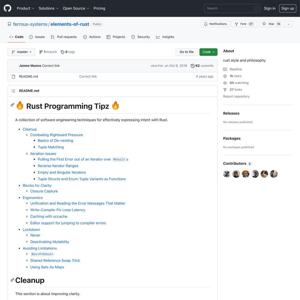Open the last contributor avatar
The width and height of the screenshot is (300, 300).
274,174
